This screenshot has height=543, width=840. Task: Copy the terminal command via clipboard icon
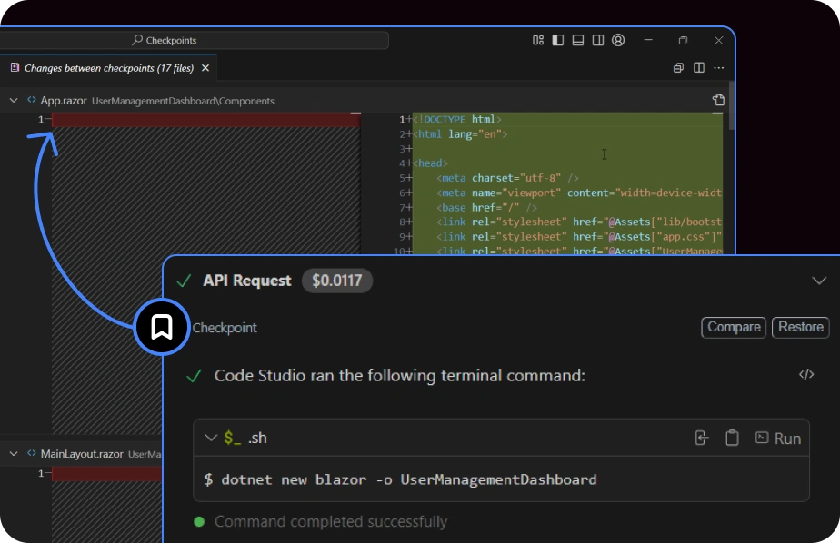tap(733, 437)
